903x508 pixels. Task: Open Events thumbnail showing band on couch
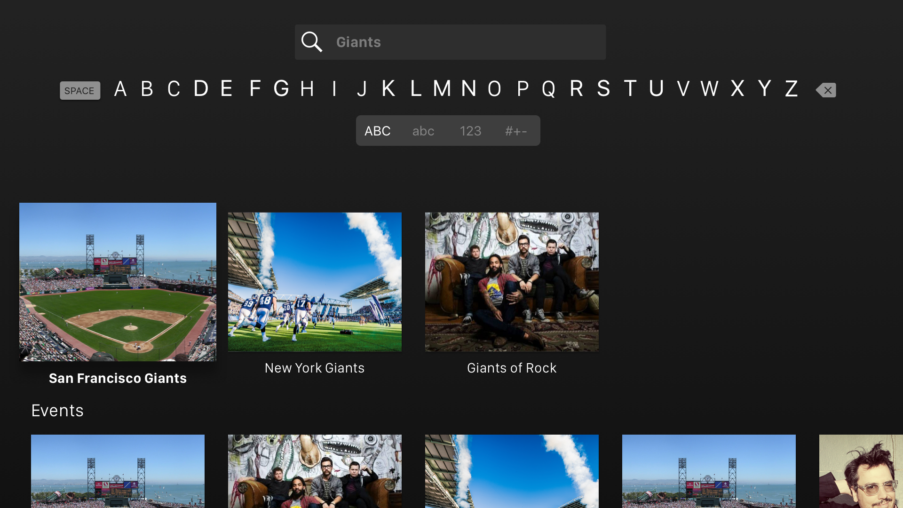(x=315, y=471)
